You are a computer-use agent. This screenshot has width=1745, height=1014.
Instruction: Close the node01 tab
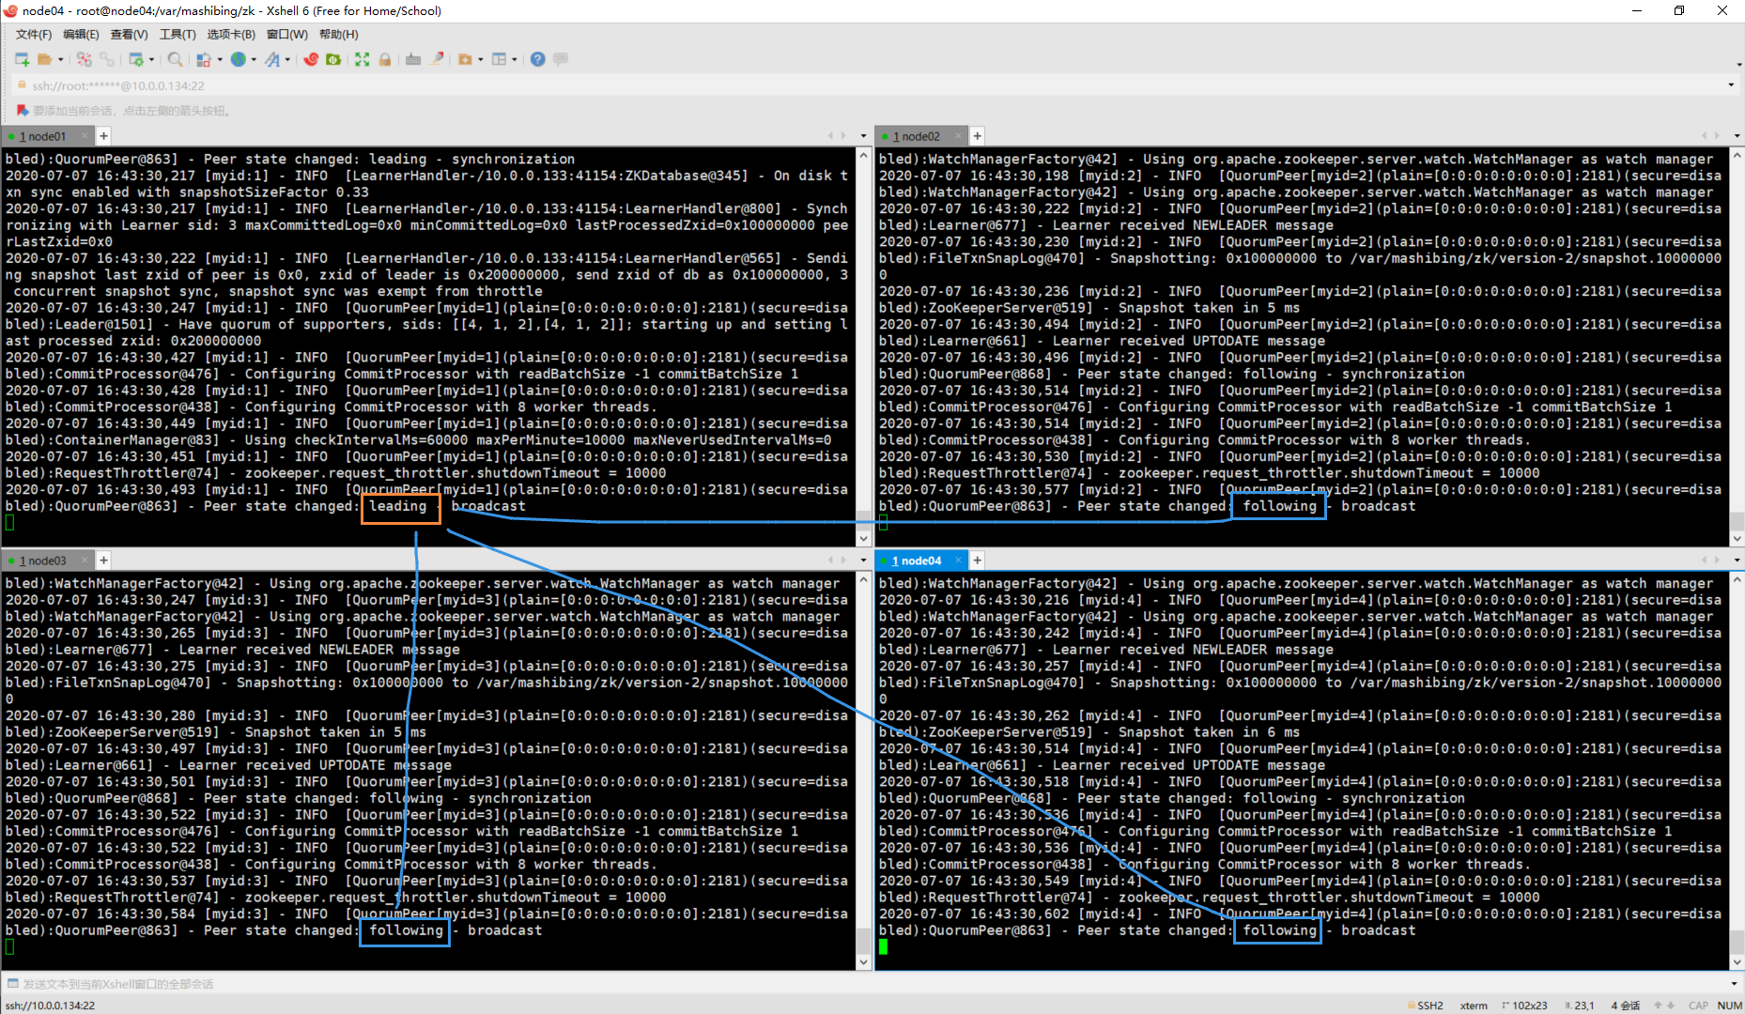pos(85,136)
